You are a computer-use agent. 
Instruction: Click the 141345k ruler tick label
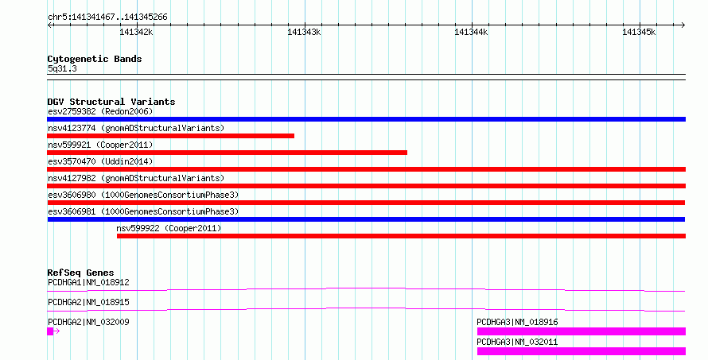point(639,32)
